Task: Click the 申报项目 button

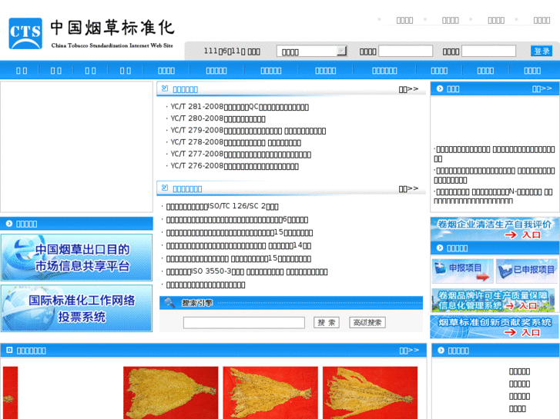Action: 462,271
